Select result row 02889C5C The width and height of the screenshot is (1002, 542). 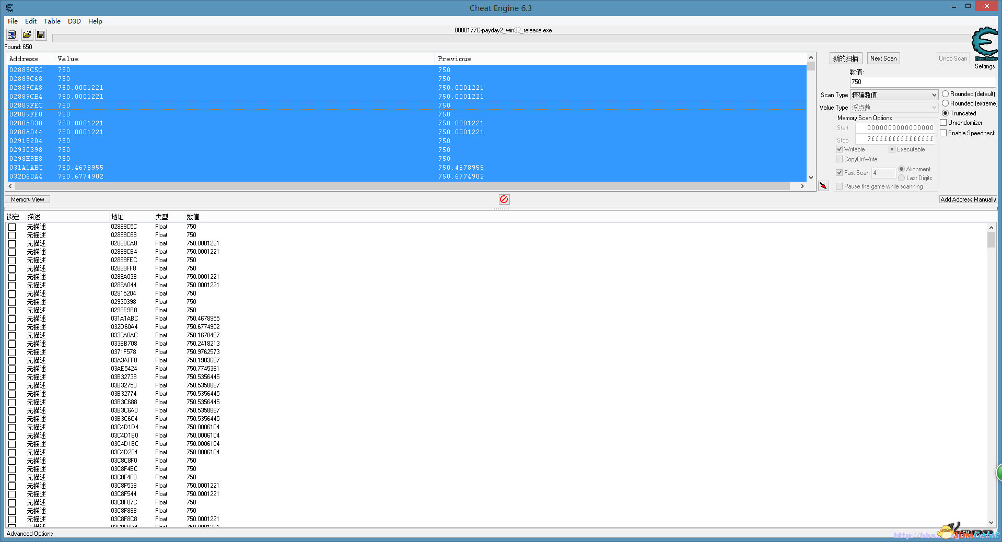tap(406, 70)
